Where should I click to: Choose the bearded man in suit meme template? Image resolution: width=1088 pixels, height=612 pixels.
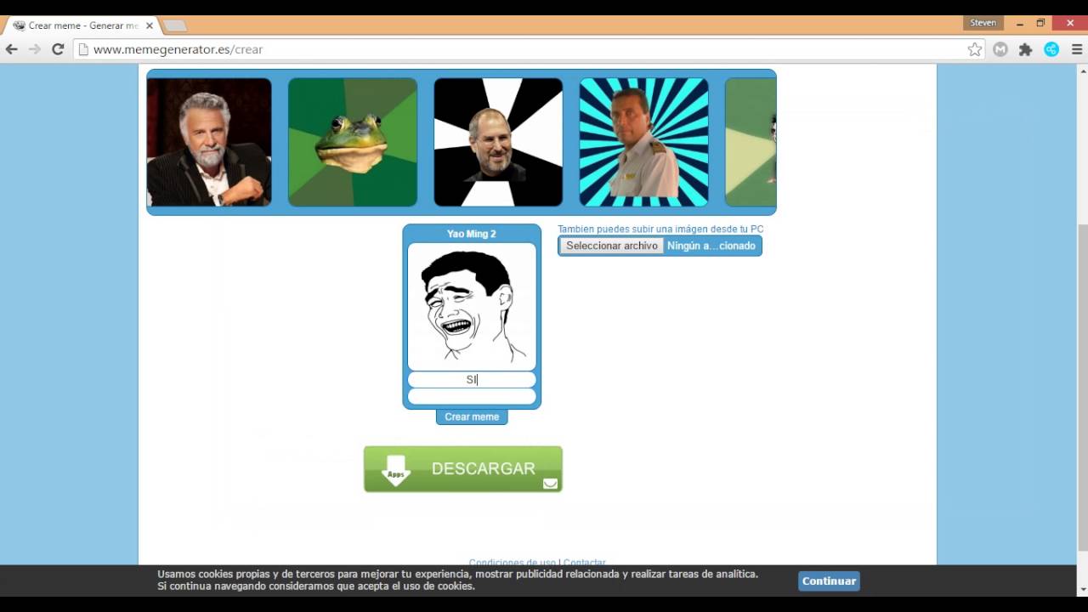[x=209, y=142]
